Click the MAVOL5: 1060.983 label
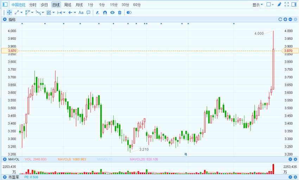The height and width of the screenshot is (180, 299). 72,159
